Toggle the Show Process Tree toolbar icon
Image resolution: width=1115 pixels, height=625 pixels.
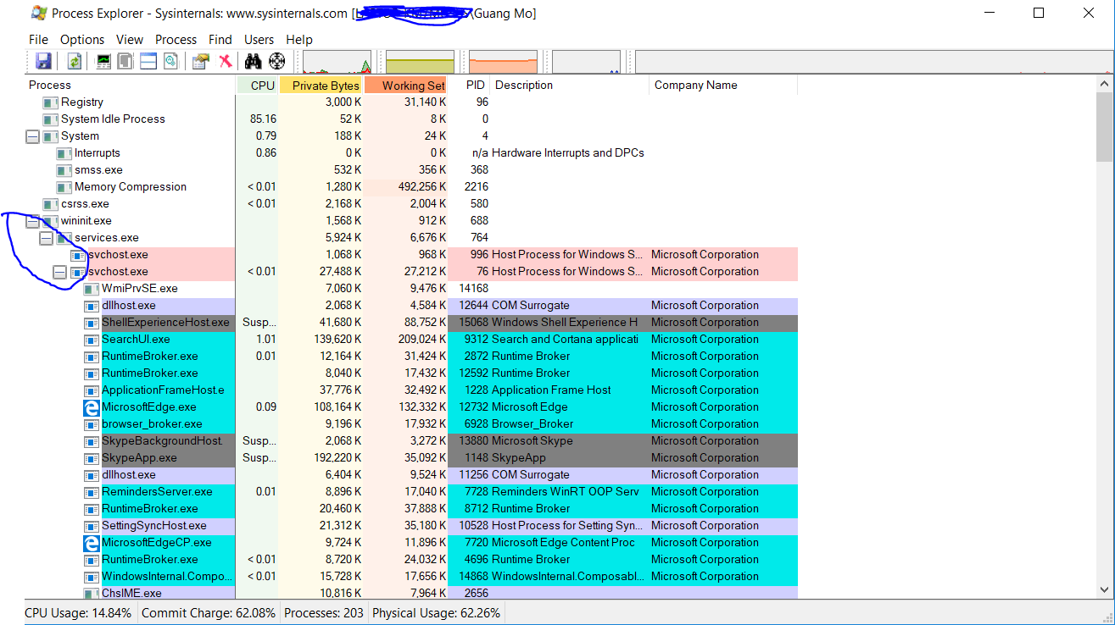point(125,61)
